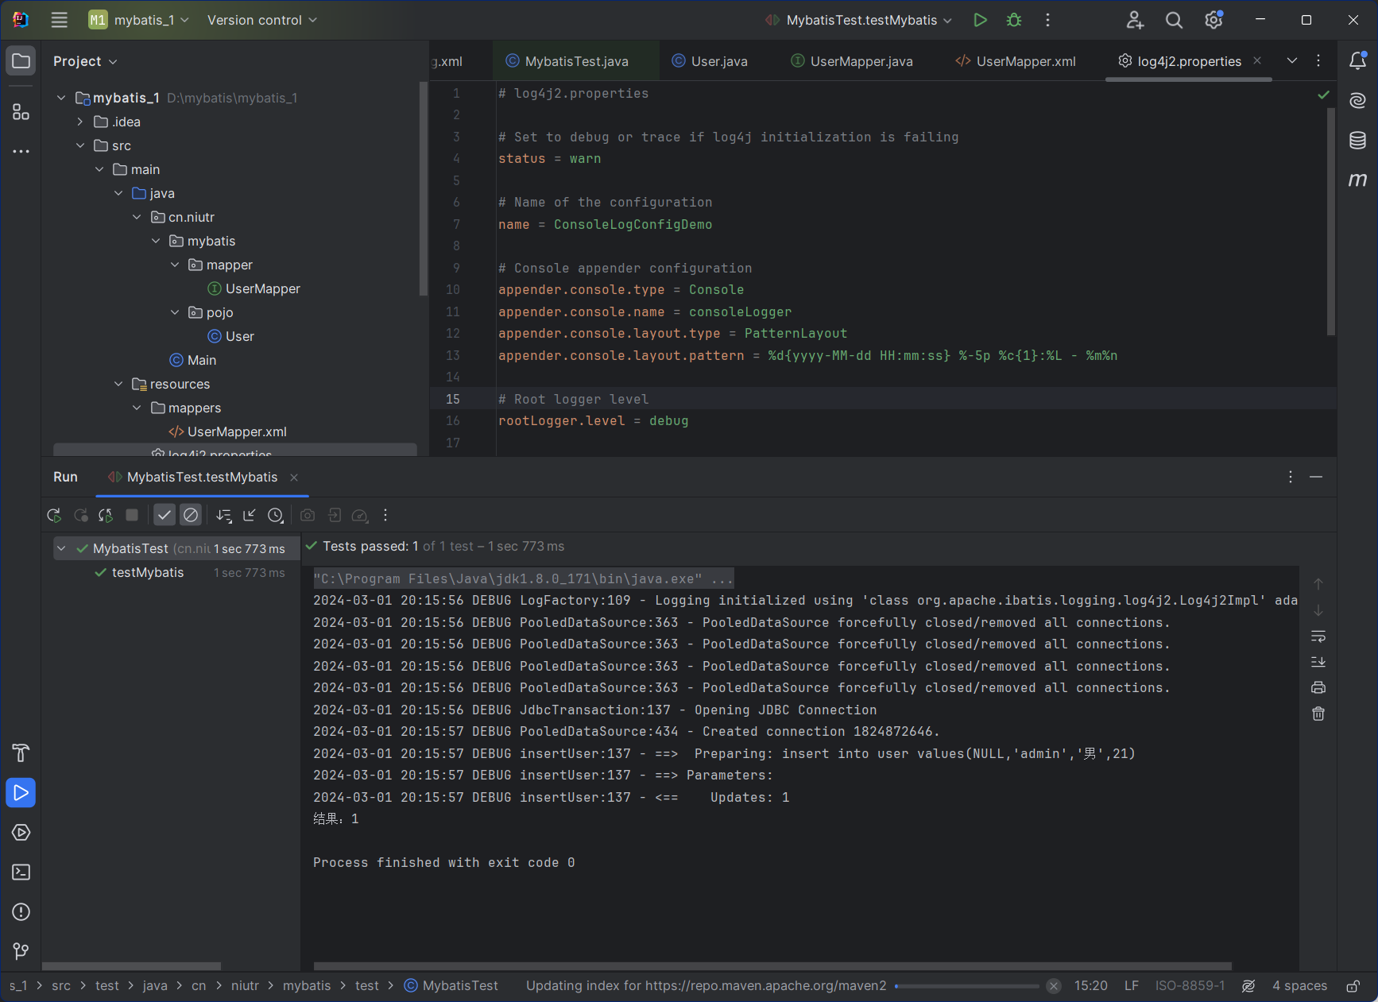Switch to the UserMapper.xml editor tab
Screen dimensions: 1378x1002
click(x=1025, y=61)
